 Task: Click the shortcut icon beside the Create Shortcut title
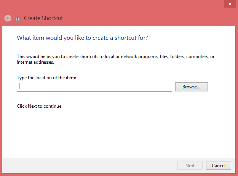point(18,18)
